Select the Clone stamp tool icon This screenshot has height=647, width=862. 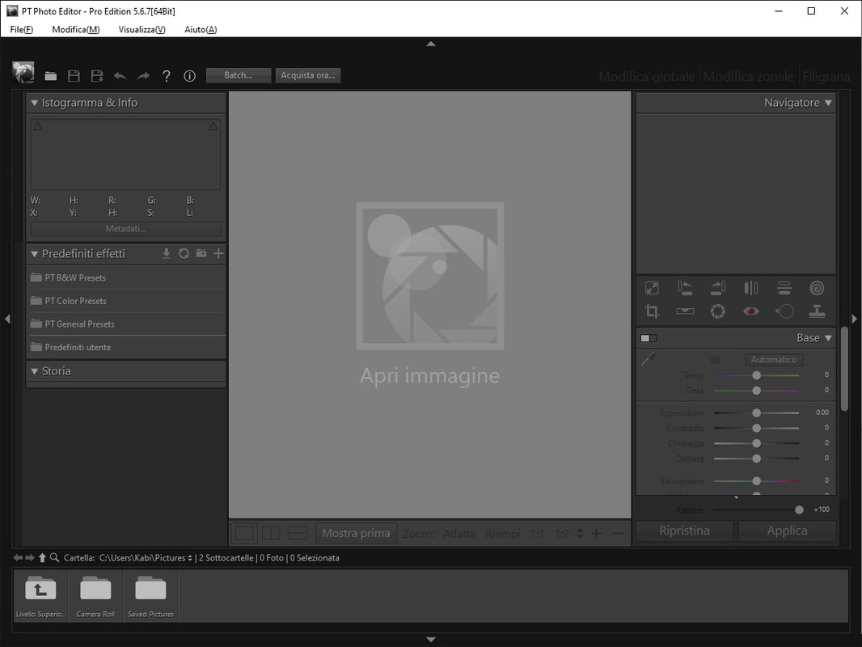tap(817, 311)
